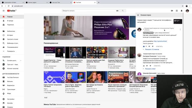Open 7 принципов типографики video thumbnail in comments
The width and height of the screenshot is (192, 108).
click(x=178, y=21)
